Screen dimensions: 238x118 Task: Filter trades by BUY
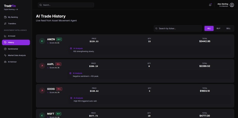(x=219, y=28)
